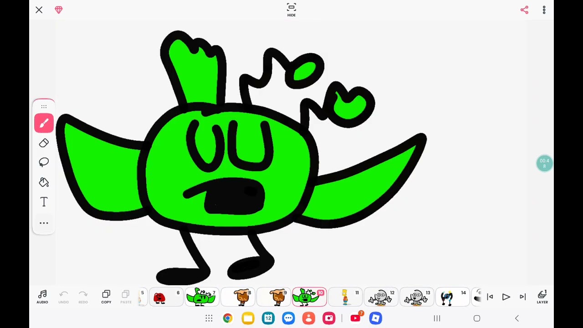The height and width of the screenshot is (328, 583).
Task: Open the share icon
Action: click(524, 10)
